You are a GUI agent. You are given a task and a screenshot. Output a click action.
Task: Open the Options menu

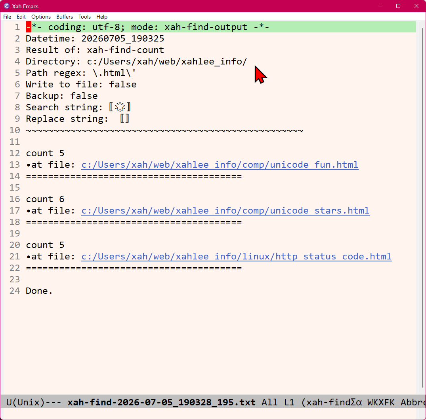coord(41,17)
